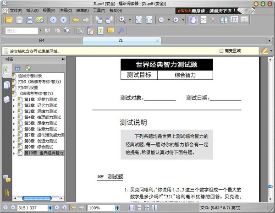Open the tab list dropdown
This screenshot has height=213, width=275.
pos(269,41)
